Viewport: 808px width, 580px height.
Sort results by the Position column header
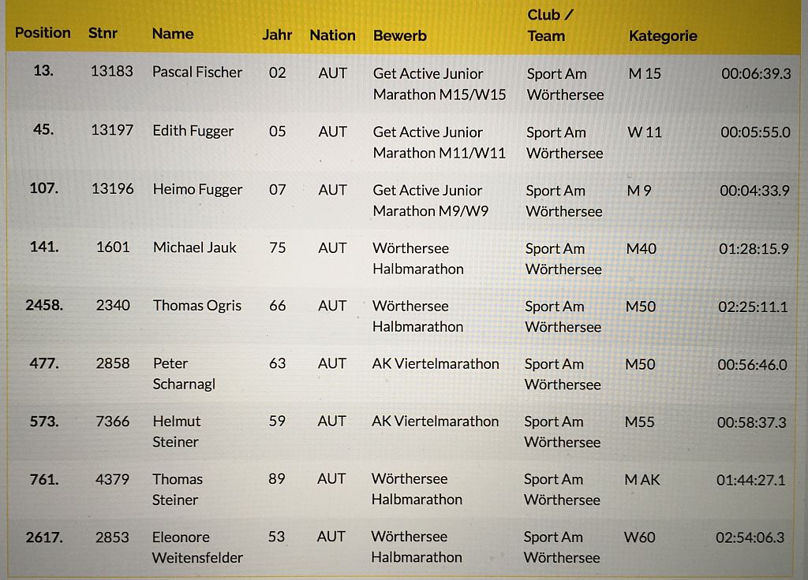43,33
